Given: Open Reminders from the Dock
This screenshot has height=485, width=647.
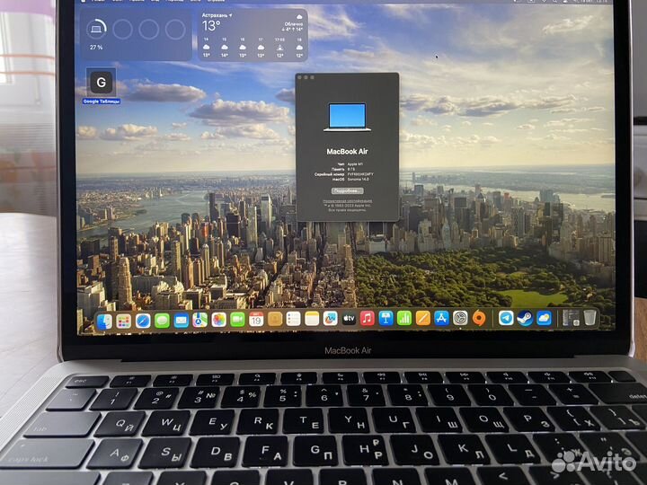Looking at the screenshot, I should 293,319.
